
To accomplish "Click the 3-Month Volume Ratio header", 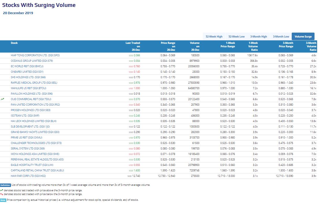I will coord(311,46).
